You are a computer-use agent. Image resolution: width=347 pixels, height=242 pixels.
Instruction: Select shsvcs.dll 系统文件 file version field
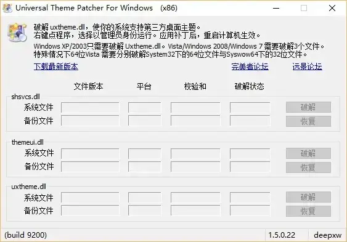[90, 108]
